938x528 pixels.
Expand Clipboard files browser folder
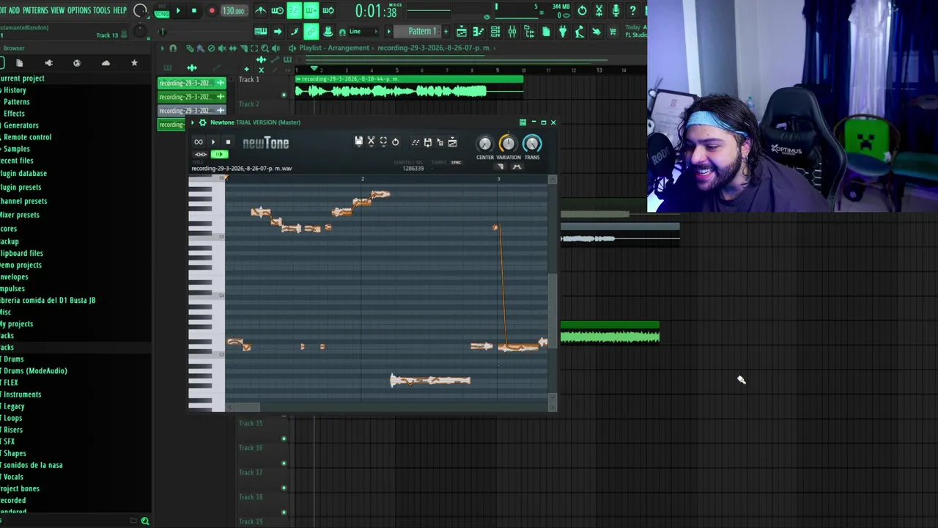[21, 254]
